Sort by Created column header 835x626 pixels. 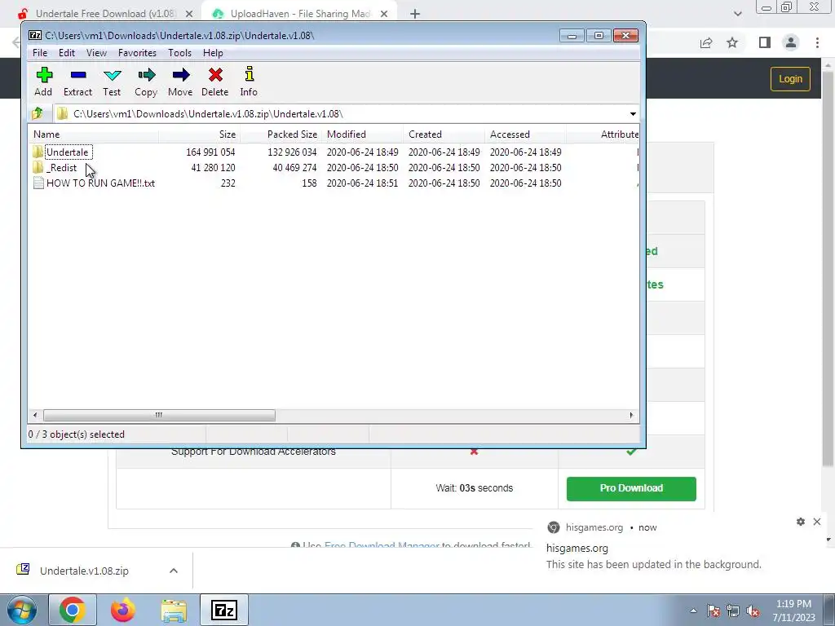tap(444, 134)
